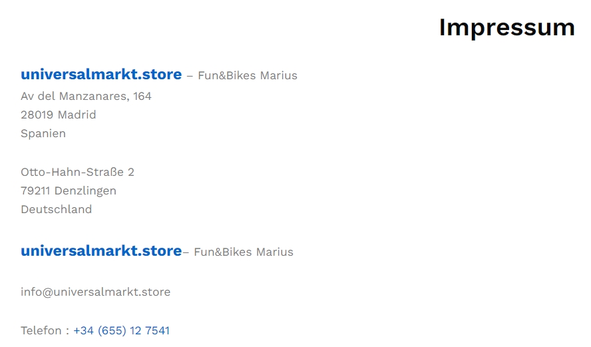Click the first Fun&Bikes Marius text
The height and width of the screenshot is (347, 591).
coord(248,75)
